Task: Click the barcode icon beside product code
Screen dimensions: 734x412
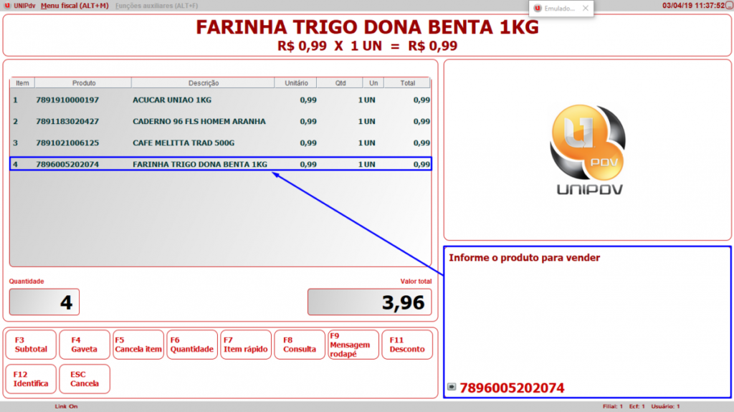Action: point(452,388)
